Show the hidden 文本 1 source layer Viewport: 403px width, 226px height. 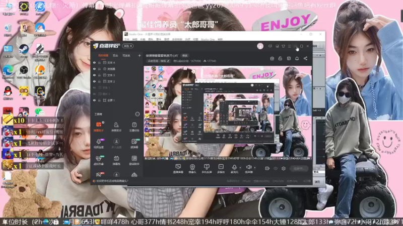coord(94,87)
